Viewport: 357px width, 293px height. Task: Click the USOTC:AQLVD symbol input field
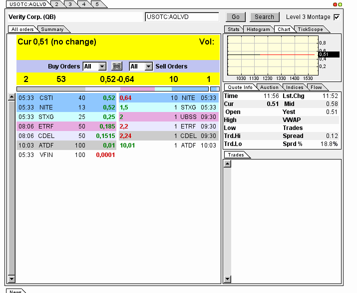[182, 17]
